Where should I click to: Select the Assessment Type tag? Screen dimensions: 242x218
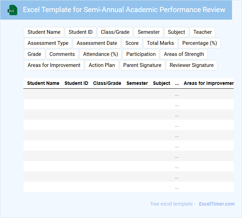48,43
